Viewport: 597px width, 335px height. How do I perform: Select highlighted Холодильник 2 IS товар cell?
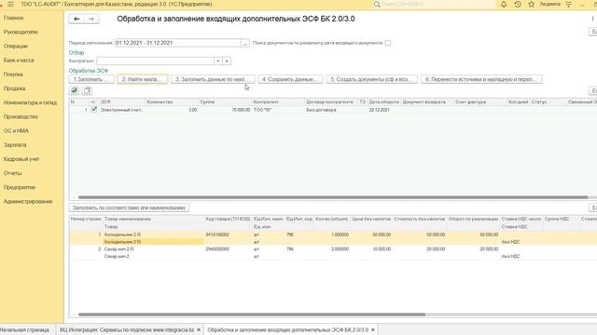tap(153, 242)
